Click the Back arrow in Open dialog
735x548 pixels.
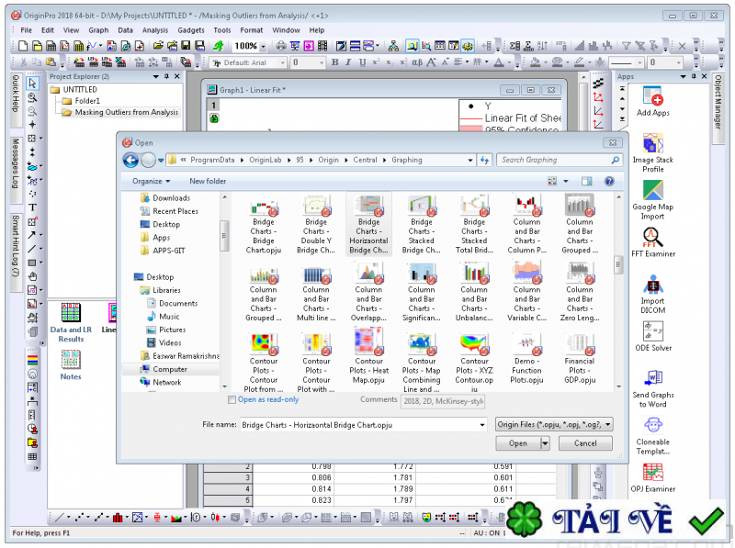(x=130, y=161)
